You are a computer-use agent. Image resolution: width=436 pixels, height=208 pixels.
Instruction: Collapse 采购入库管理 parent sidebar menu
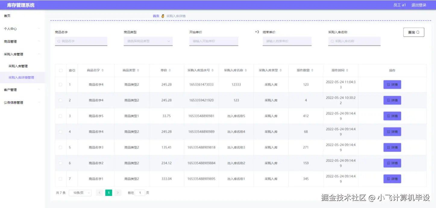click(22, 54)
